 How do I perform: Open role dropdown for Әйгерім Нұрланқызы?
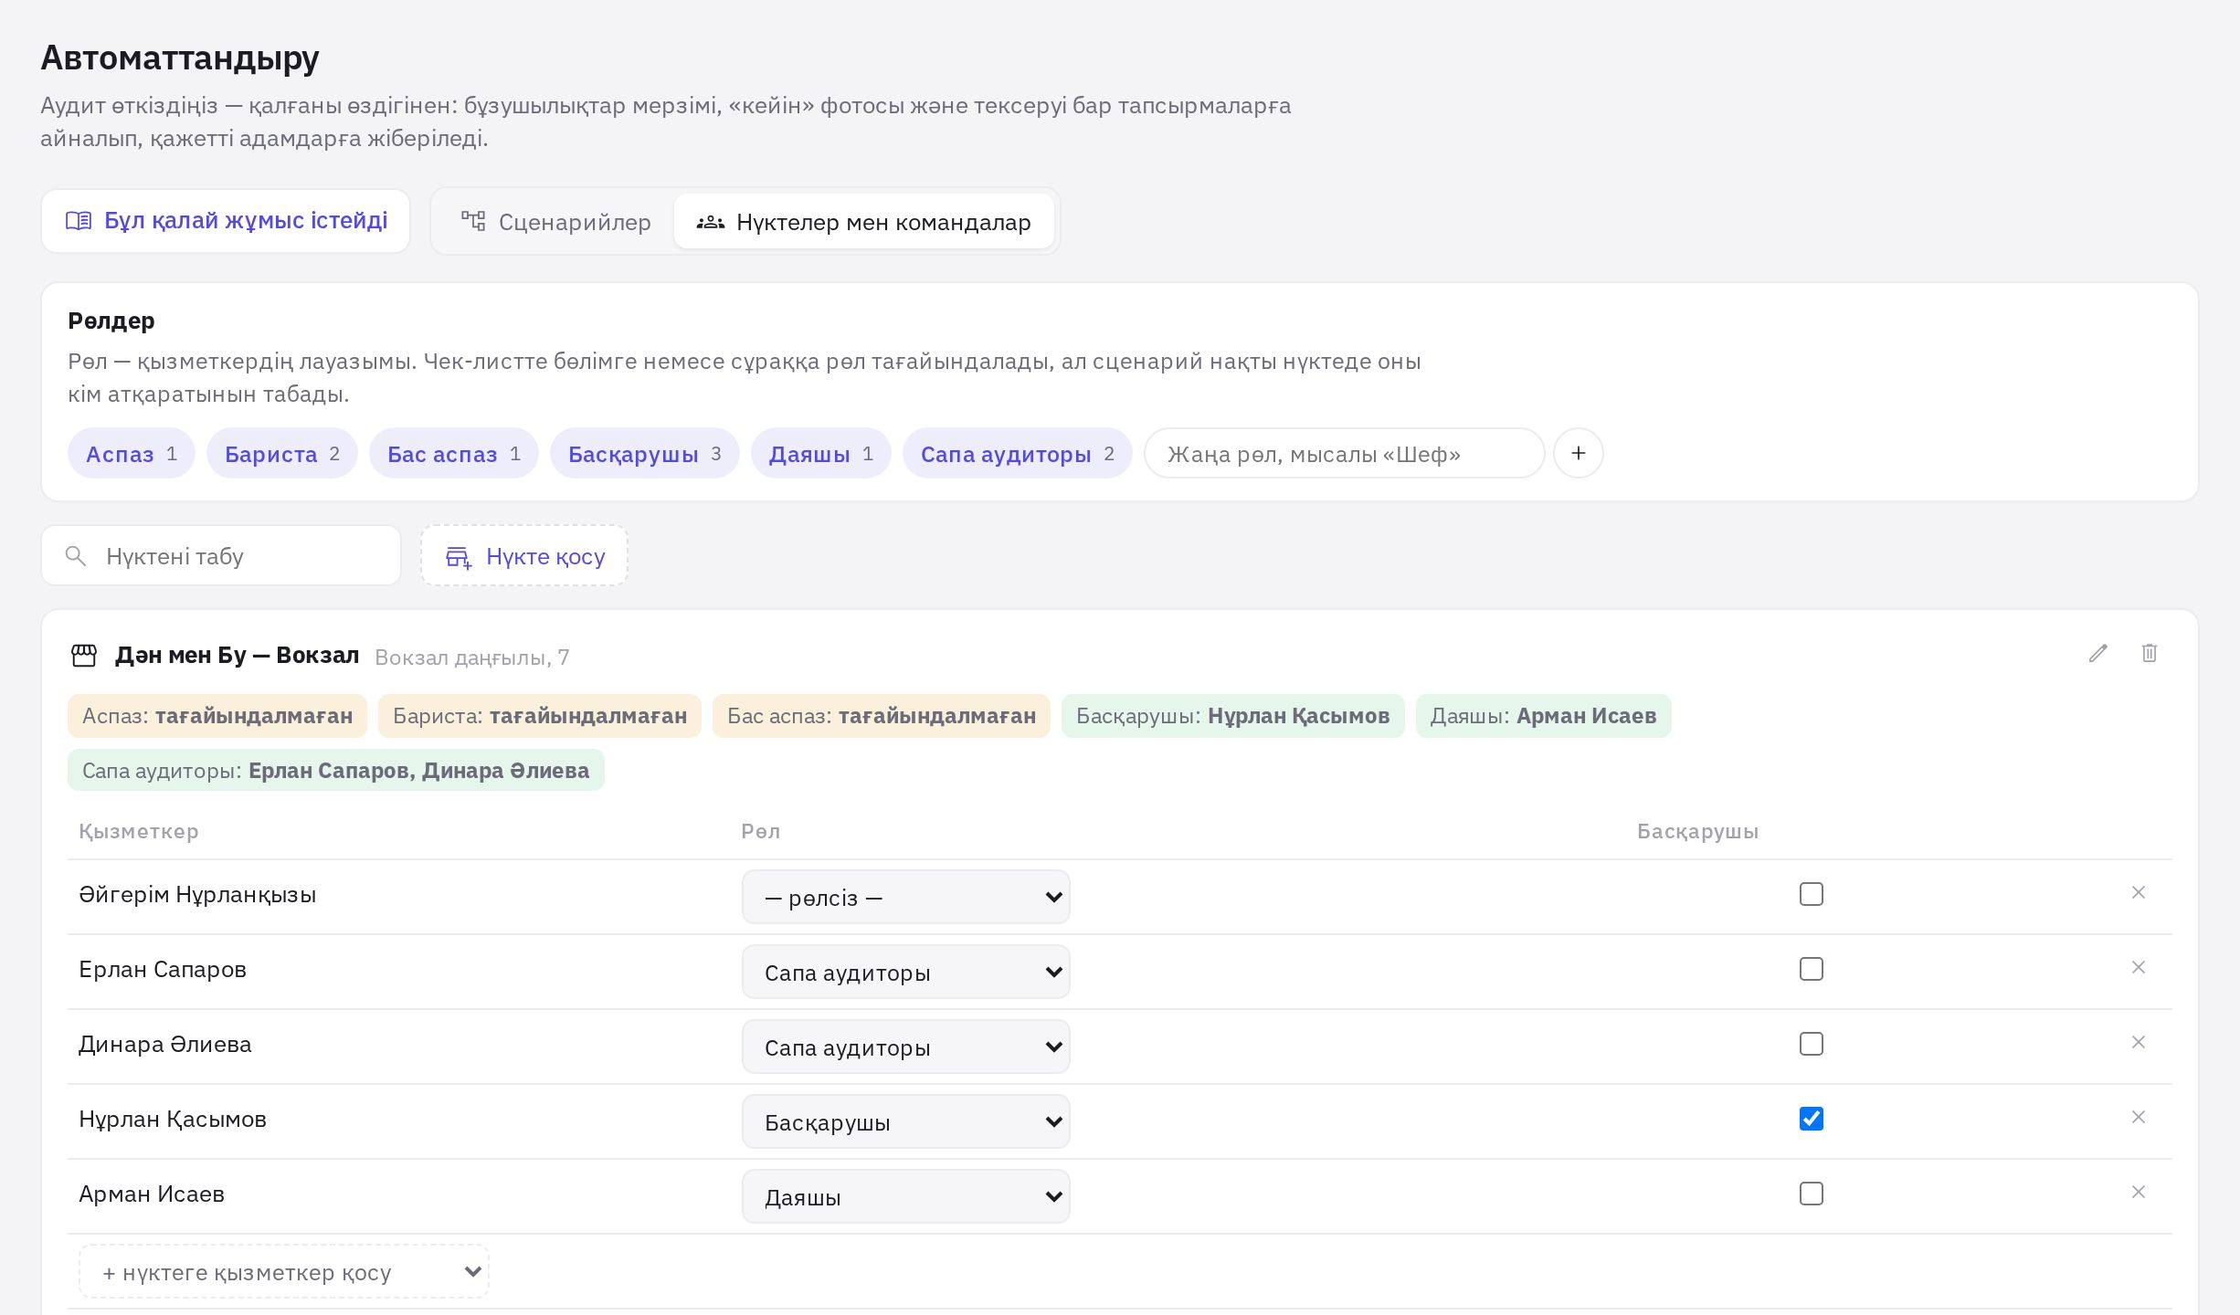click(x=905, y=897)
